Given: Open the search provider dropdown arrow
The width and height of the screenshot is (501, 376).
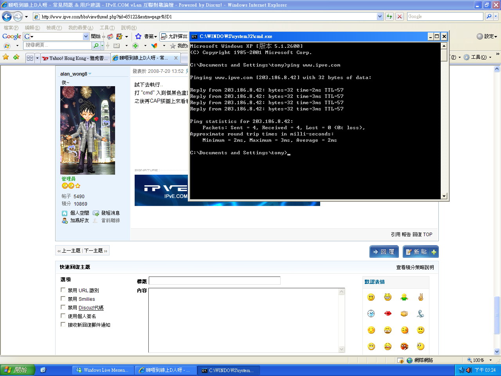Looking at the screenshot, I should coord(496,16).
